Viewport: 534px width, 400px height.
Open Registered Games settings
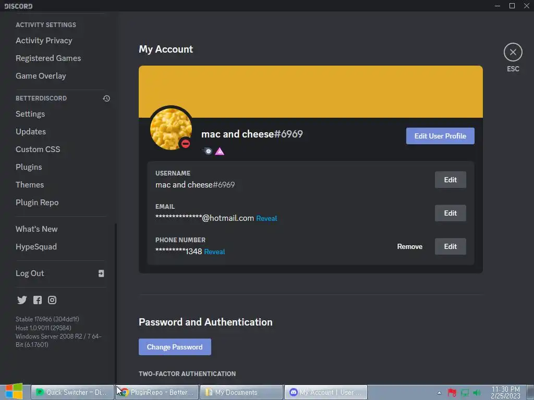coord(48,58)
